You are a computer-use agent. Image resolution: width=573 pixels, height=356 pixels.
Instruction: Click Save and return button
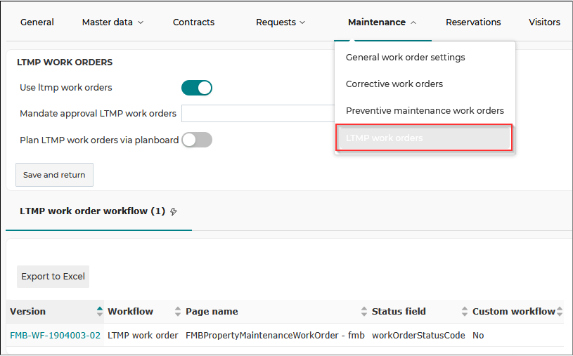pyautogui.click(x=54, y=175)
